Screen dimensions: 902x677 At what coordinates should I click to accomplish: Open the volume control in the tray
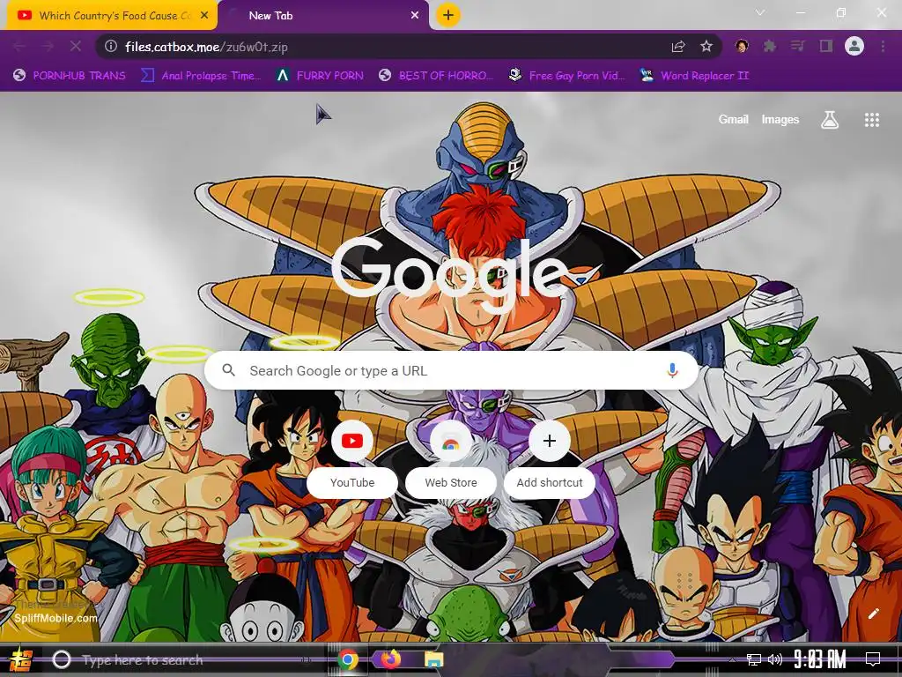tap(775, 659)
